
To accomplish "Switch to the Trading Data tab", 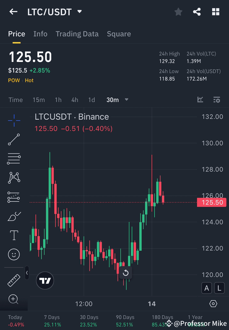I will (x=77, y=34).
